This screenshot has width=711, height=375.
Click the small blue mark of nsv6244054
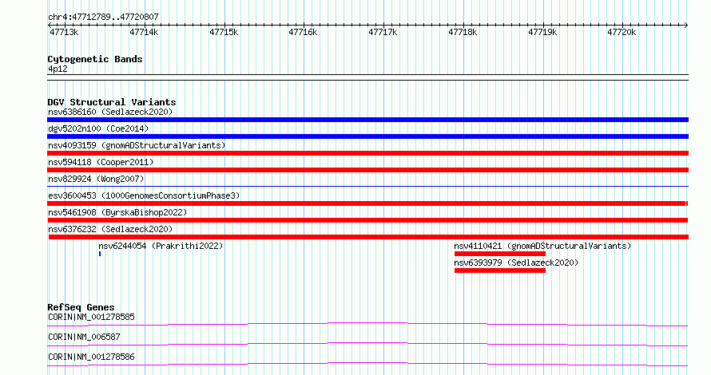[100, 254]
